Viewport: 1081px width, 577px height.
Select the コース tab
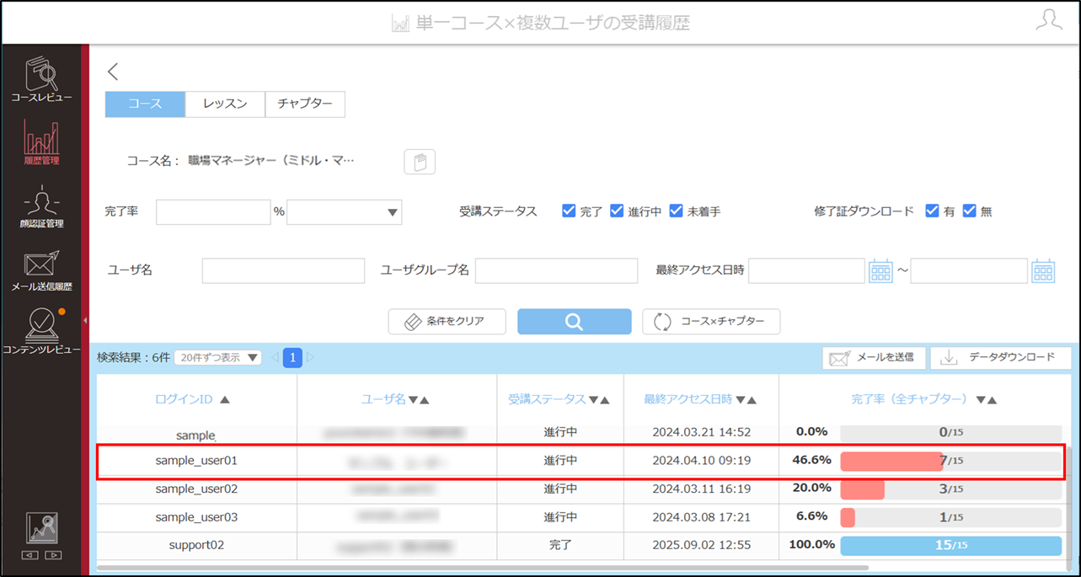145,104
